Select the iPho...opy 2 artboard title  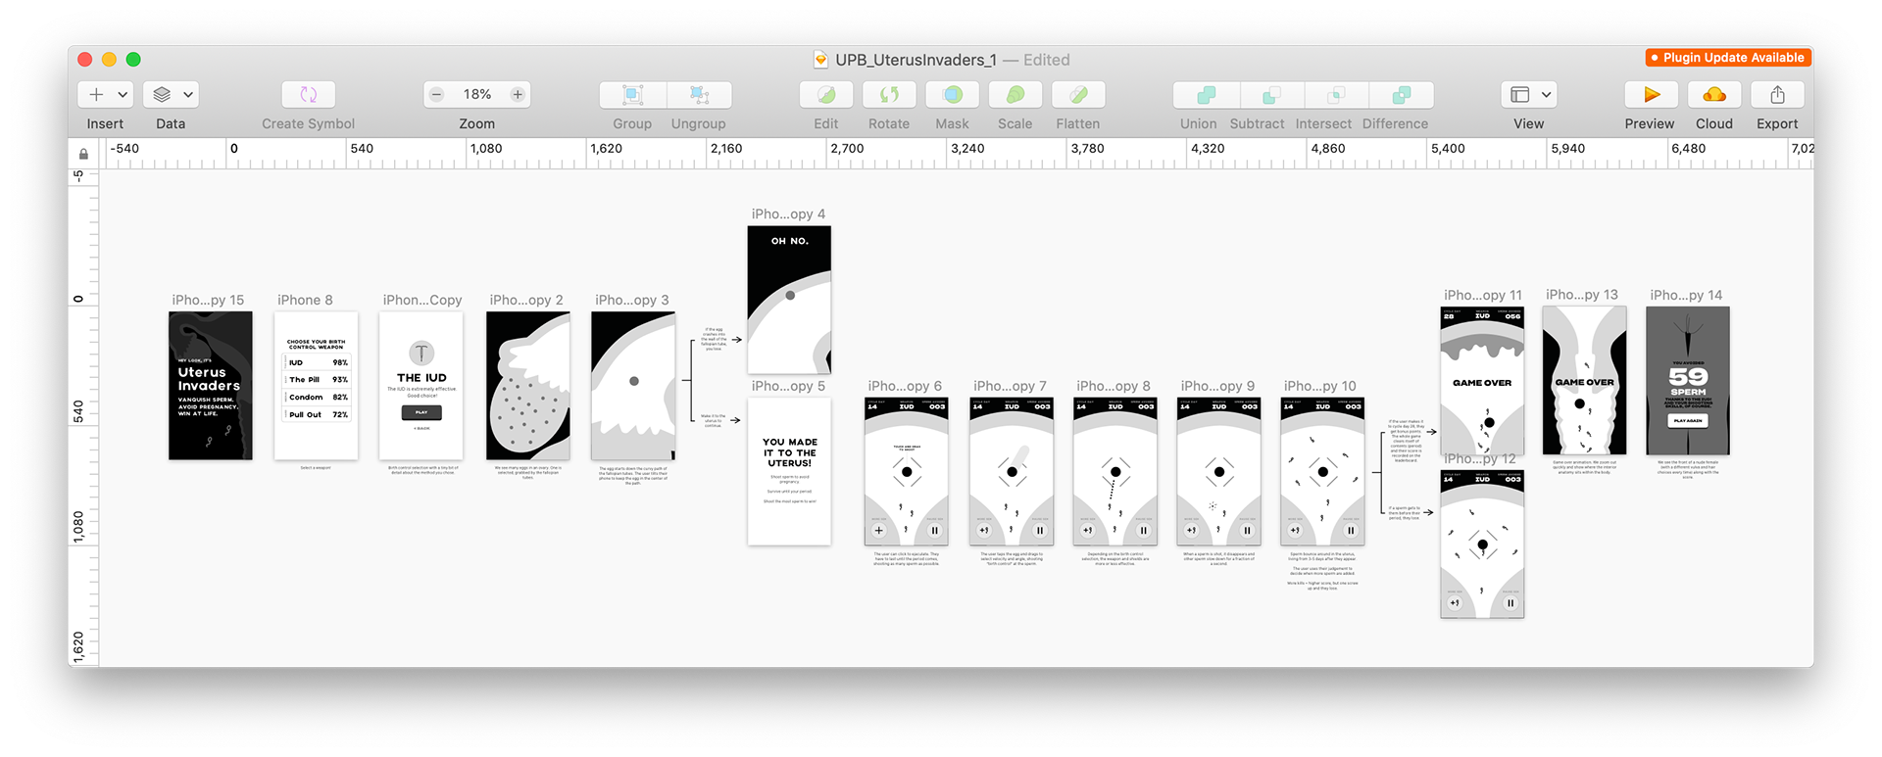click(x=526, y=300)
